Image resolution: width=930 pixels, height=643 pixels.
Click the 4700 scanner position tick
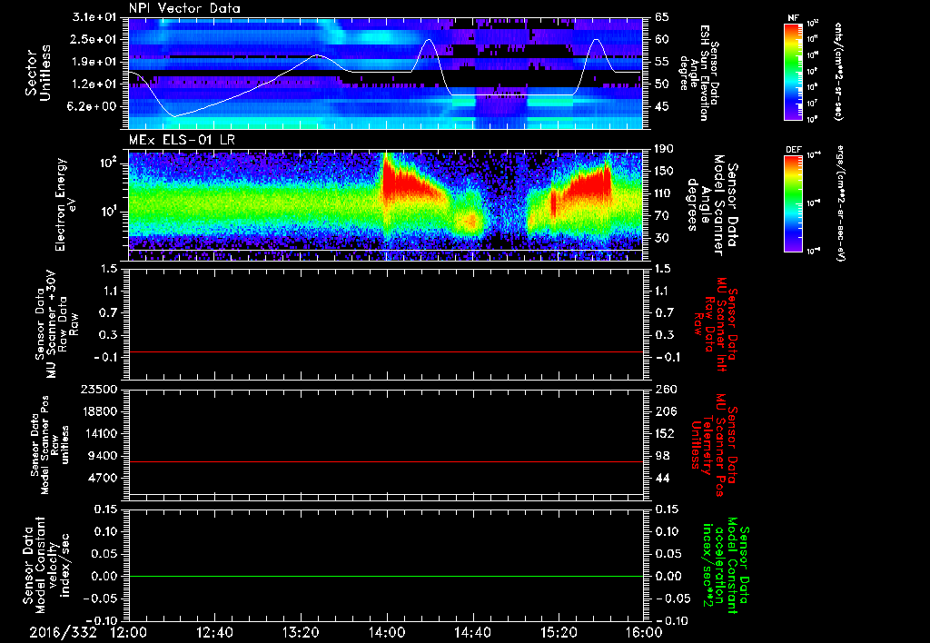click(x=104, y=478)
